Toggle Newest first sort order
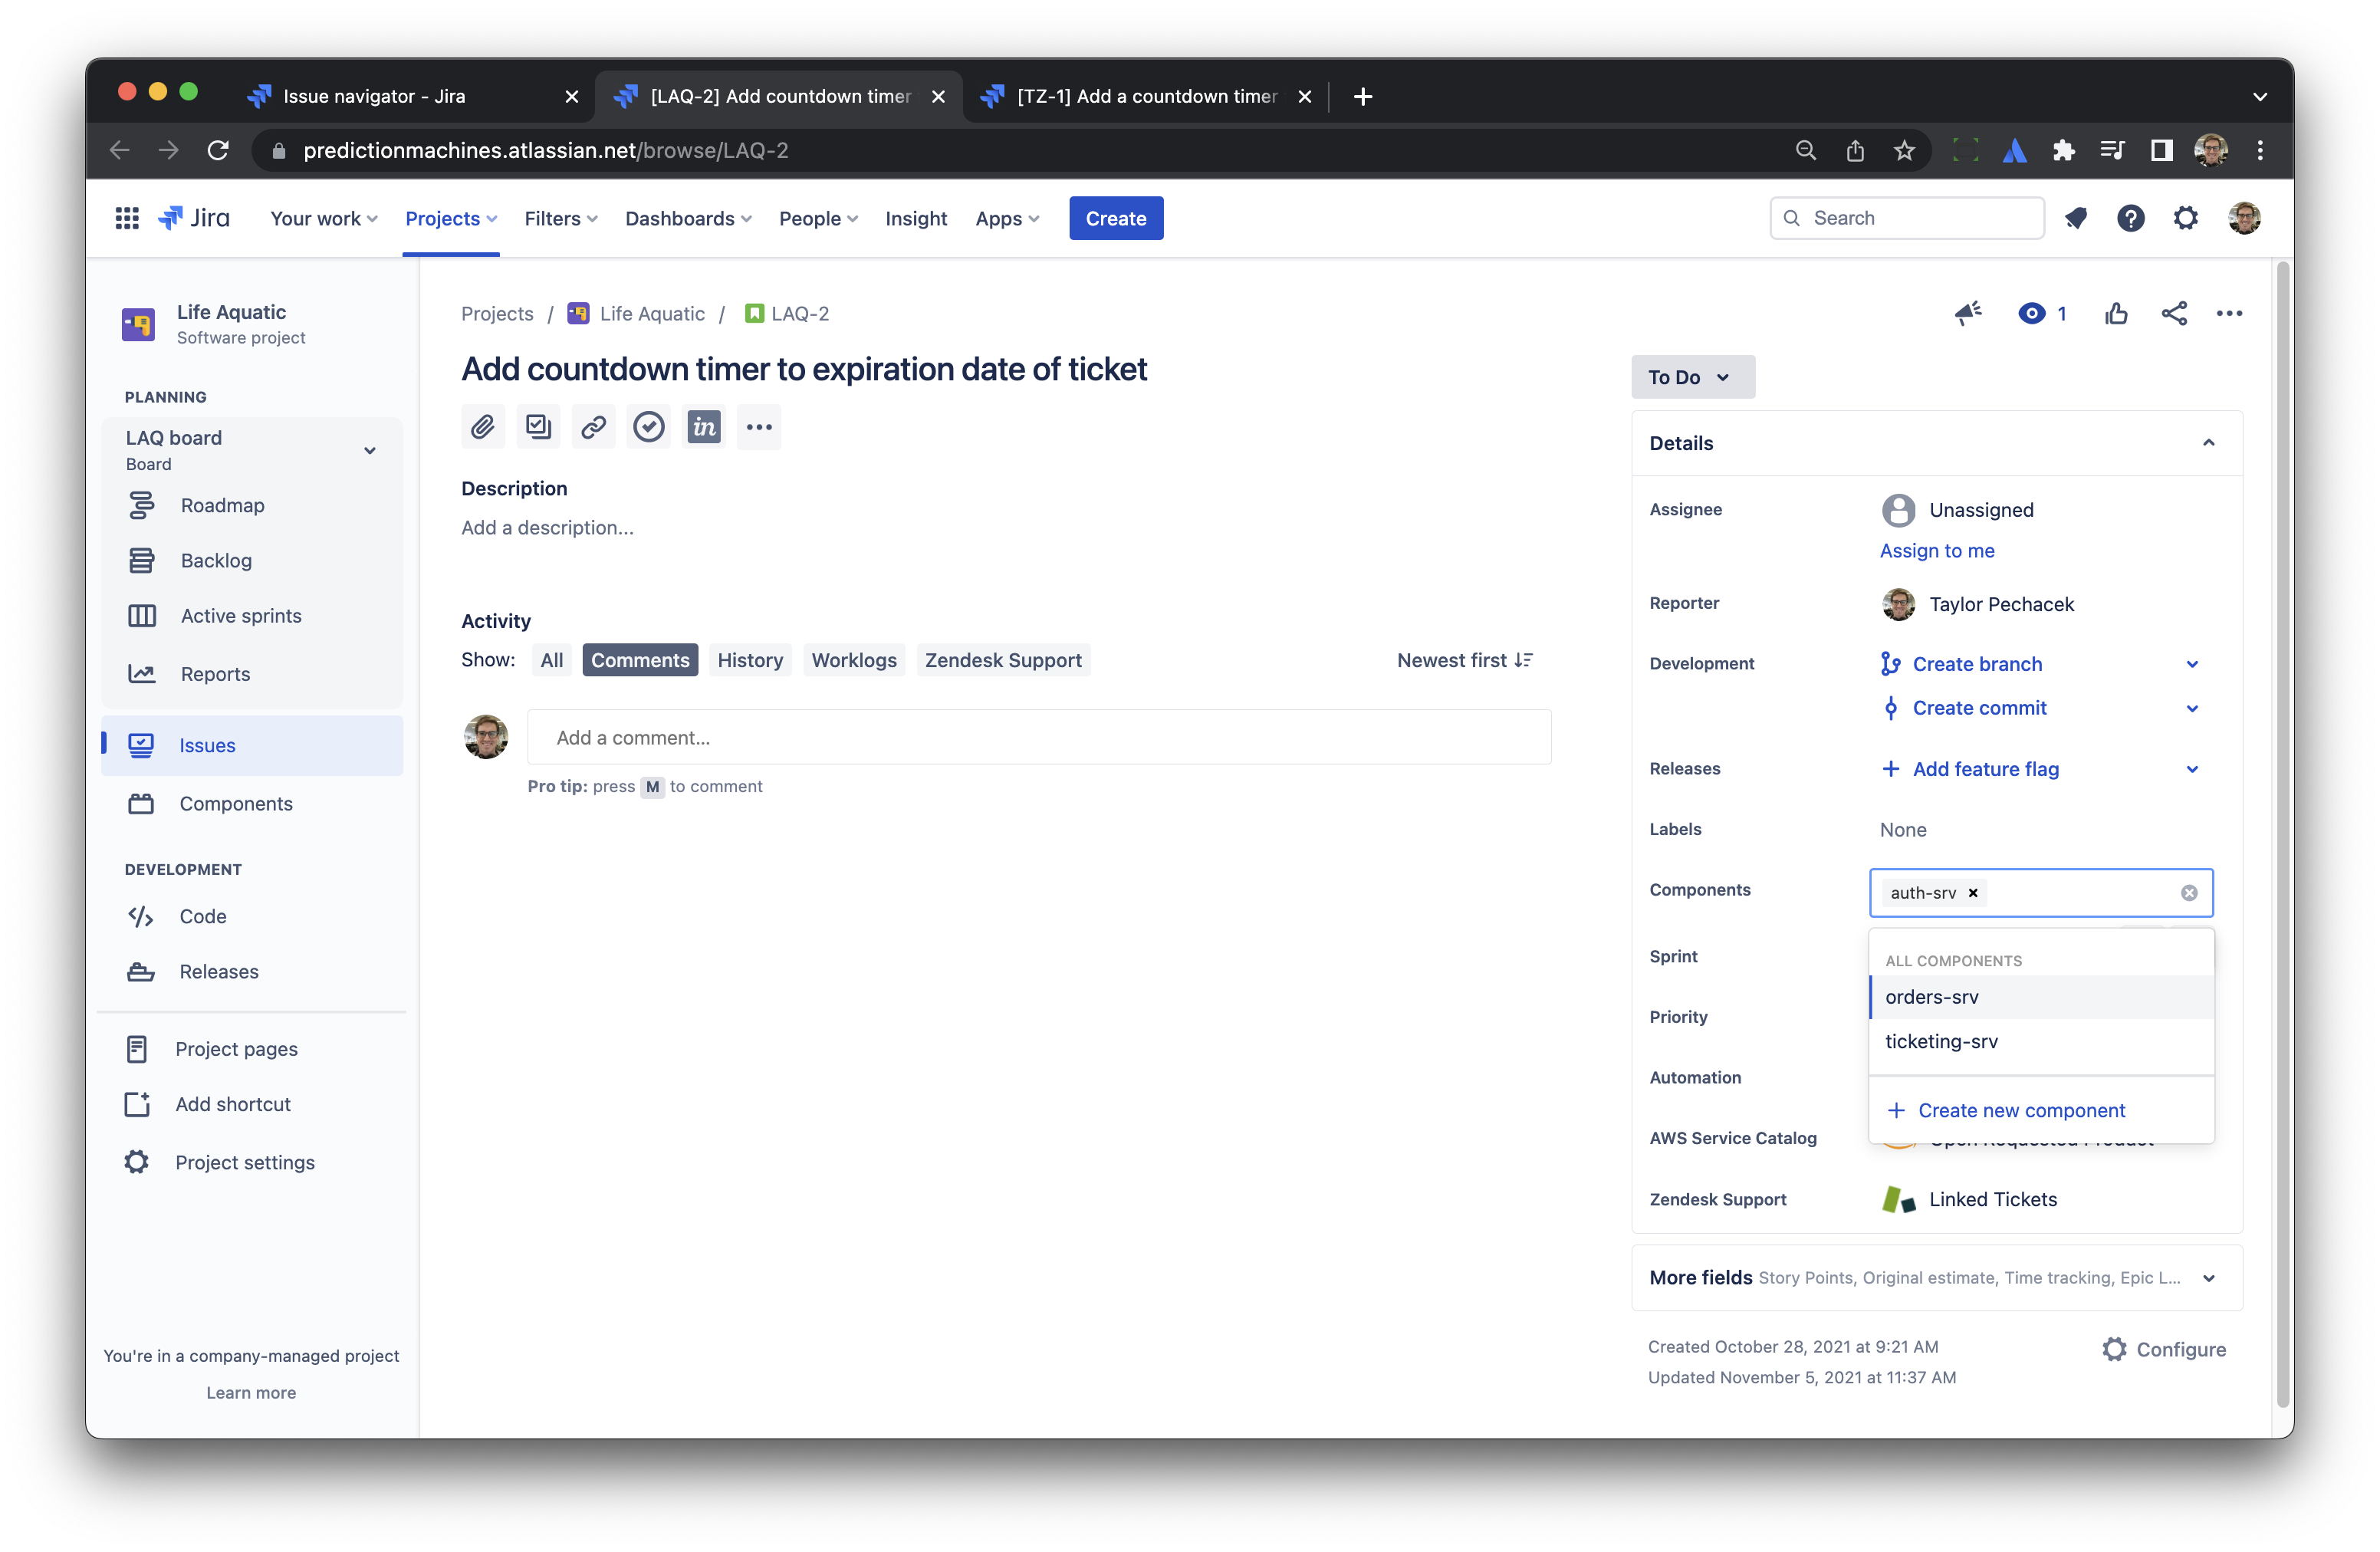The width and height of the screenshot is (2380, 1552). coord(1464,660)
